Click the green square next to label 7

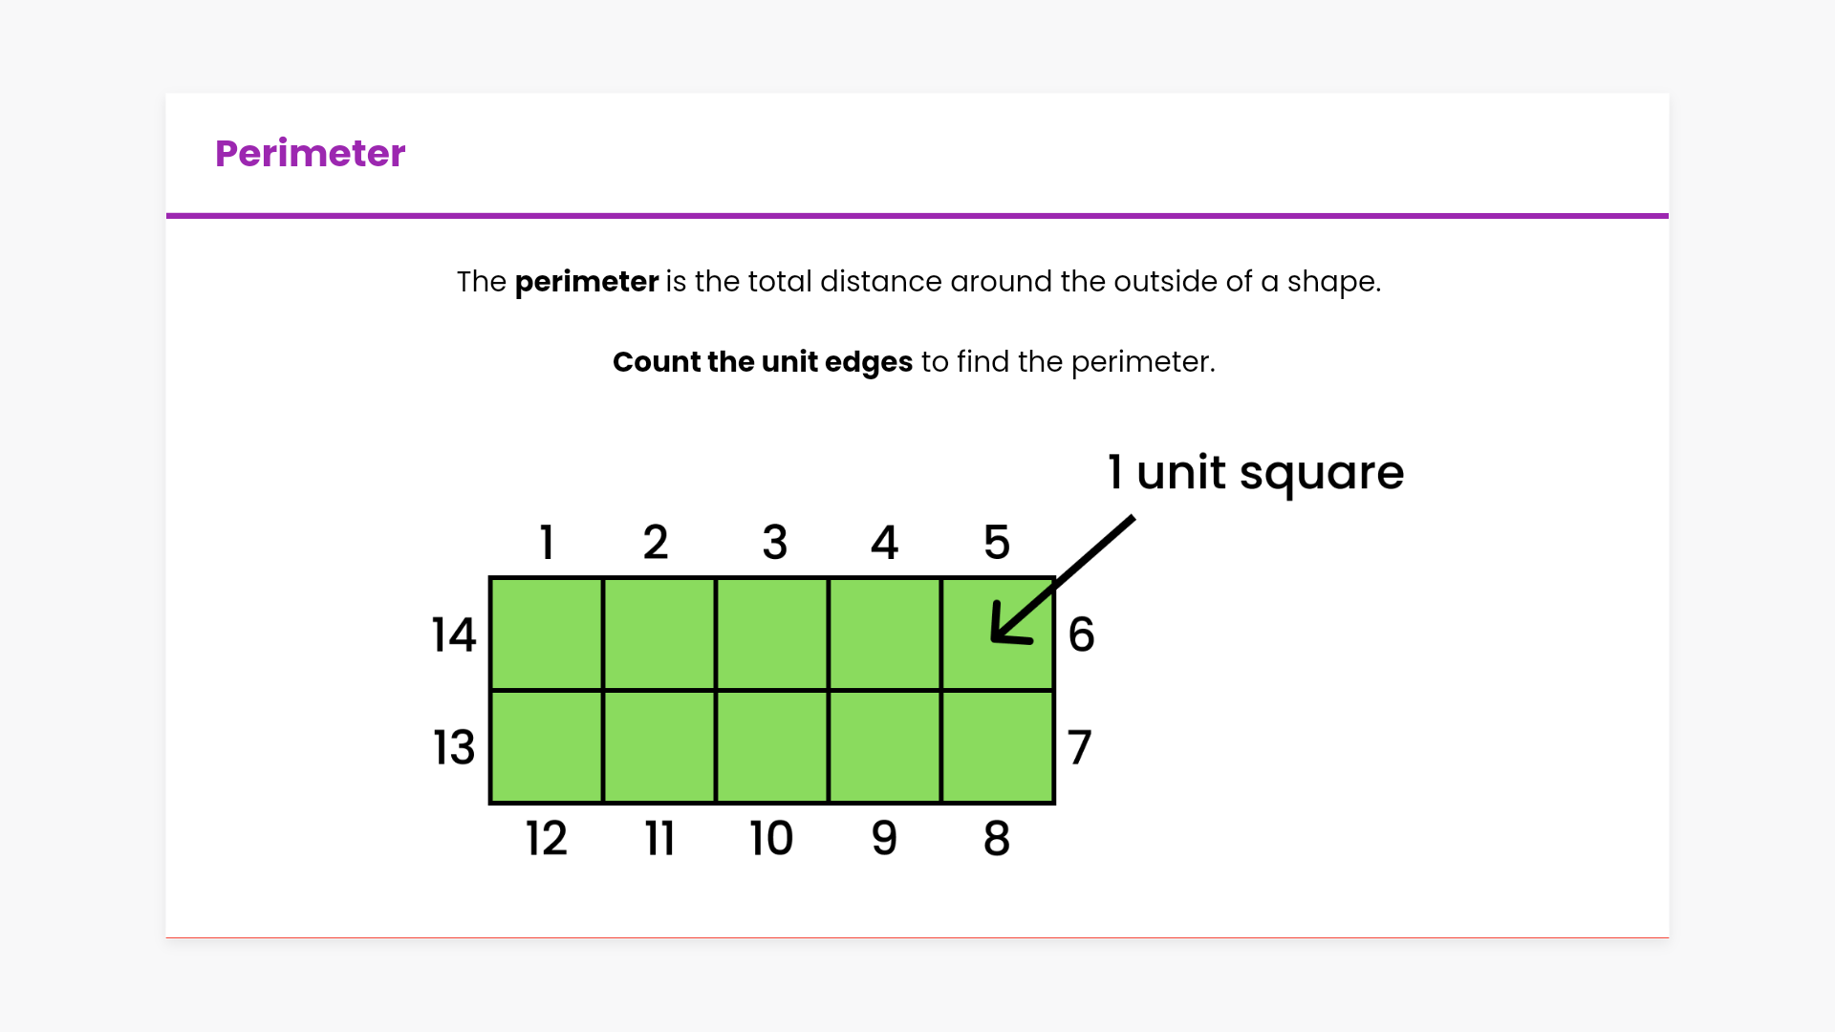(998, 746)
